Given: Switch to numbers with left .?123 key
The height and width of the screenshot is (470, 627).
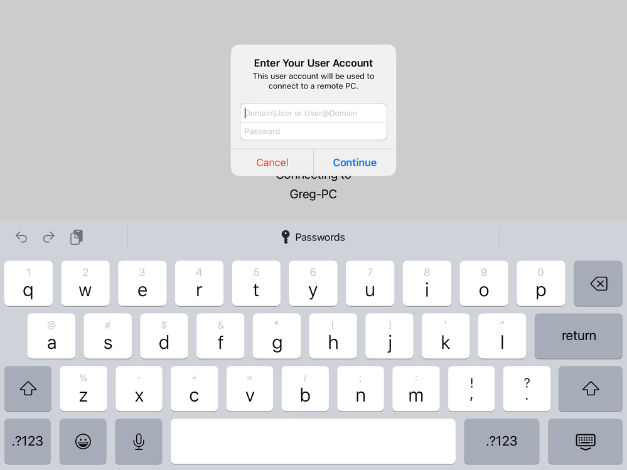Looking at the screenshot, I should click(x=28, y=441).
